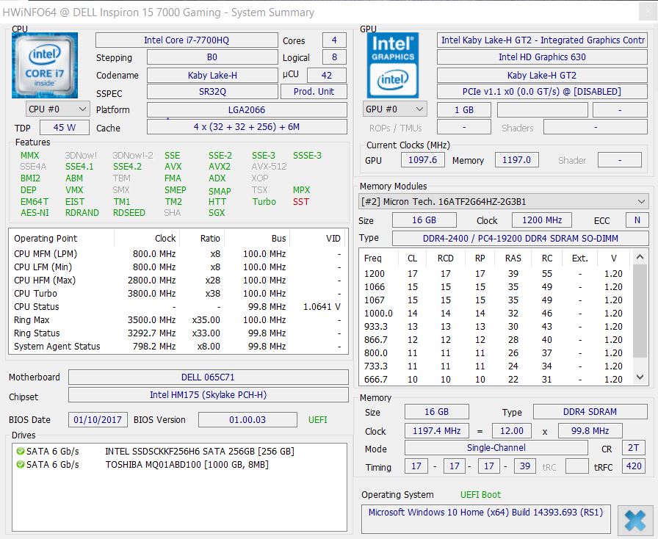Image resolution: width=658 pixels, height=539 pixels.
Task: Click the green UEFI label next to BIOS Version
Action: (318, 420)
